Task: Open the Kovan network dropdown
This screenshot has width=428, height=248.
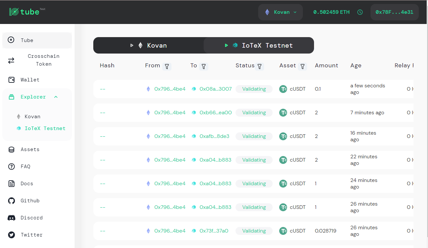Action: pyautogui.click(x=281, y=12)
